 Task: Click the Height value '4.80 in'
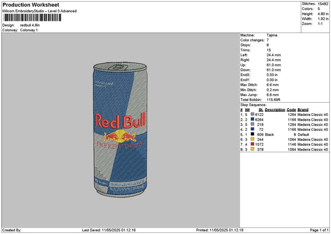[x=323, y=14]
